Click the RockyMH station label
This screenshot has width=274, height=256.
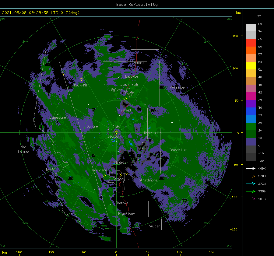point(80,85)
